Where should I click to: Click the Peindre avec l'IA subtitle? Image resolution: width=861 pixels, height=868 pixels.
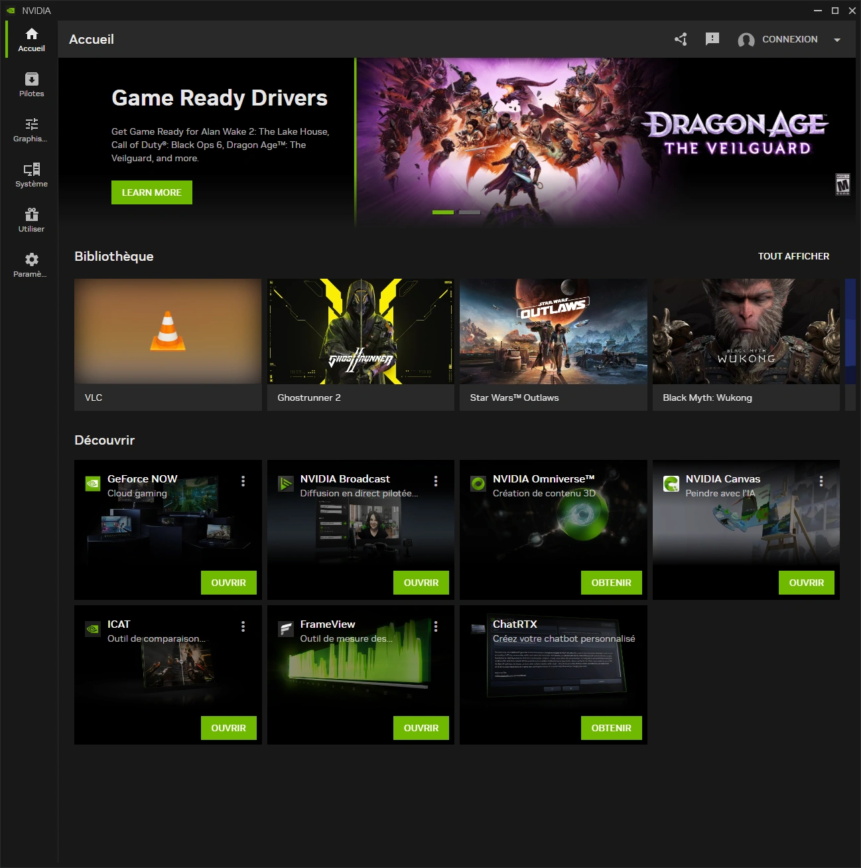pyautogui.click(x=720, y=493)
